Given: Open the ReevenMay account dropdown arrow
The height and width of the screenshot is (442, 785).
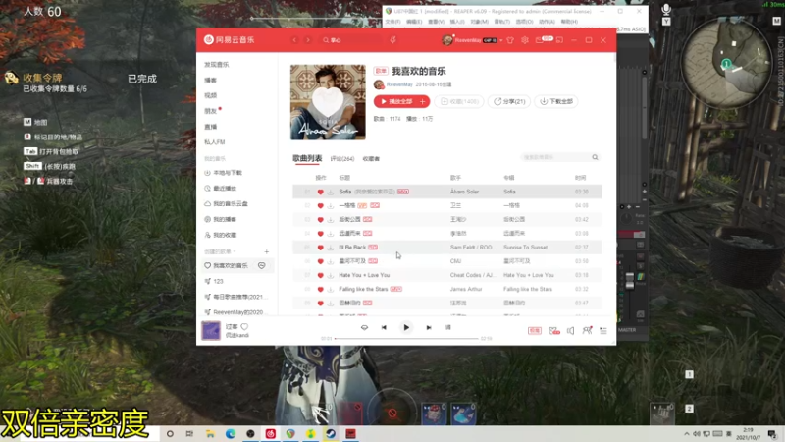Looking at the screenshot, I should [500, 40].
